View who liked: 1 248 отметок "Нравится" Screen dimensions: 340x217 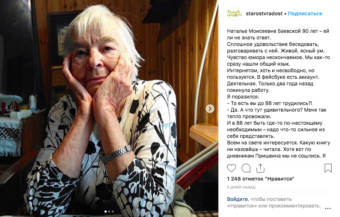[261, 179]
